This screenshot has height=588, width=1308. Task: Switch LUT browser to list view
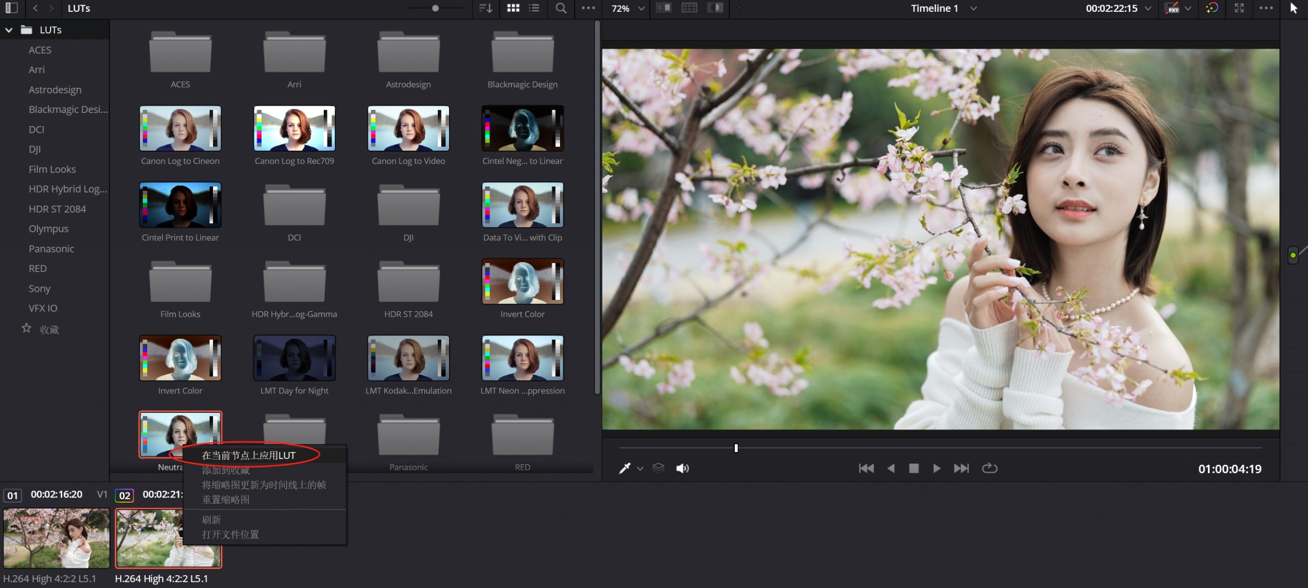pos(534,8)
